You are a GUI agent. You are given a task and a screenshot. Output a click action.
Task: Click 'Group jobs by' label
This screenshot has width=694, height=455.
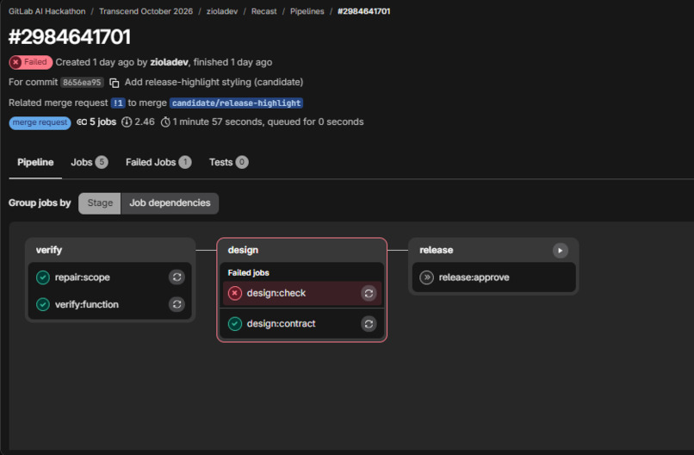click(x=40, y=203)
